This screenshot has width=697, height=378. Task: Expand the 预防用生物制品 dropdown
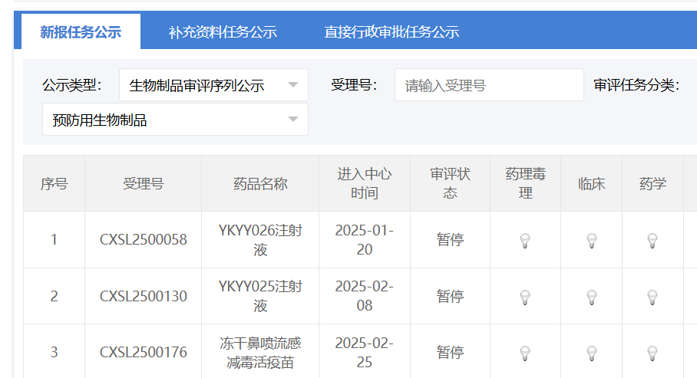tap(175, 120)
